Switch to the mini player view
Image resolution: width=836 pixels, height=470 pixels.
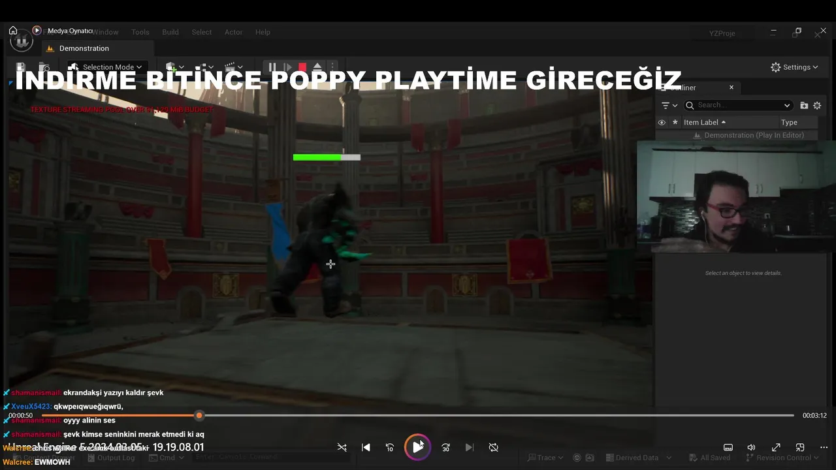800,447
